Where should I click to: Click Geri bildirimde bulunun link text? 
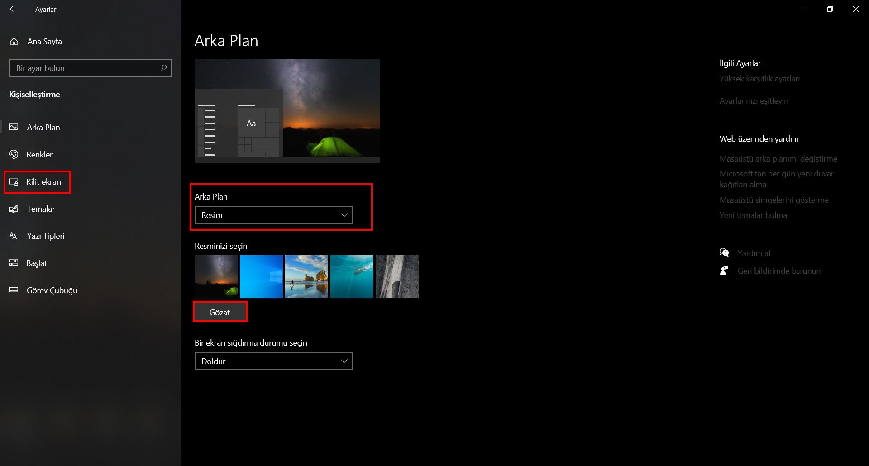tap(779, 271)
